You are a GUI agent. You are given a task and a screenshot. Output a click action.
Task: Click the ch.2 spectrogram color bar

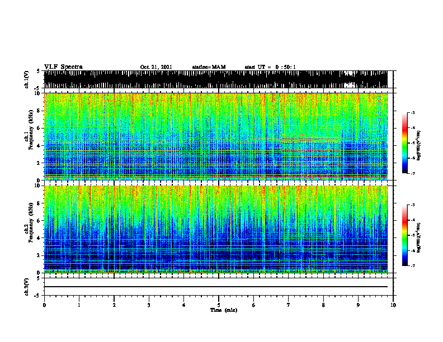coord(404,235)
